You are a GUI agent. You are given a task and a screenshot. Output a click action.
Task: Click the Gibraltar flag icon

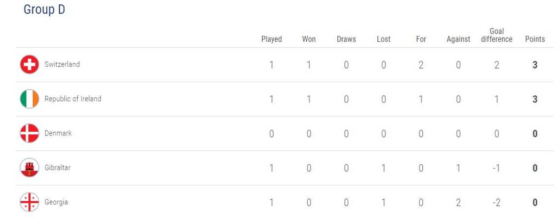29,168
